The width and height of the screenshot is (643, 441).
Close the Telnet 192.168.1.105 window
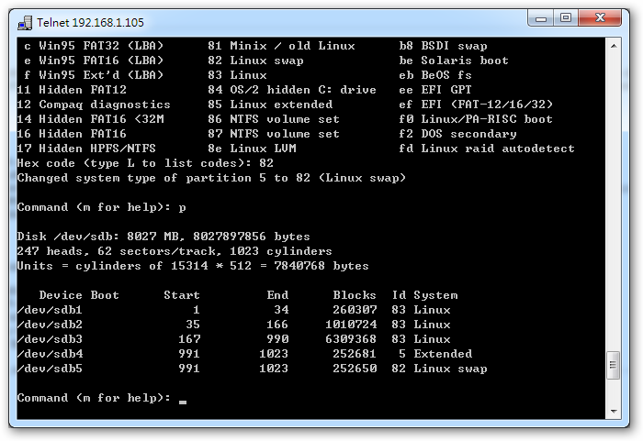pos(600,18)
